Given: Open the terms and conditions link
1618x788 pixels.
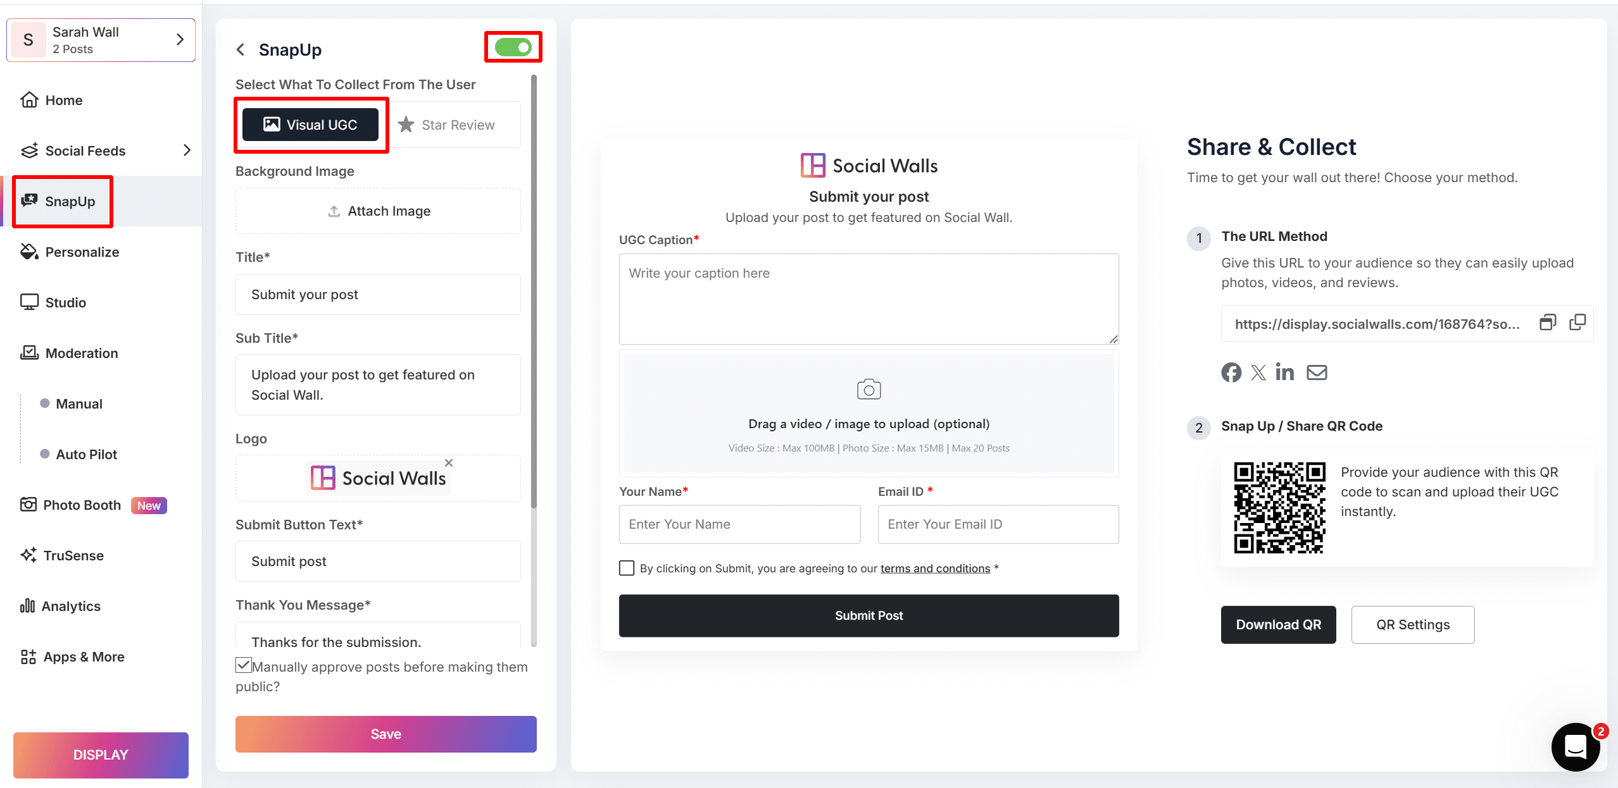Looking at the screenshot, I should tap(935, 569).
